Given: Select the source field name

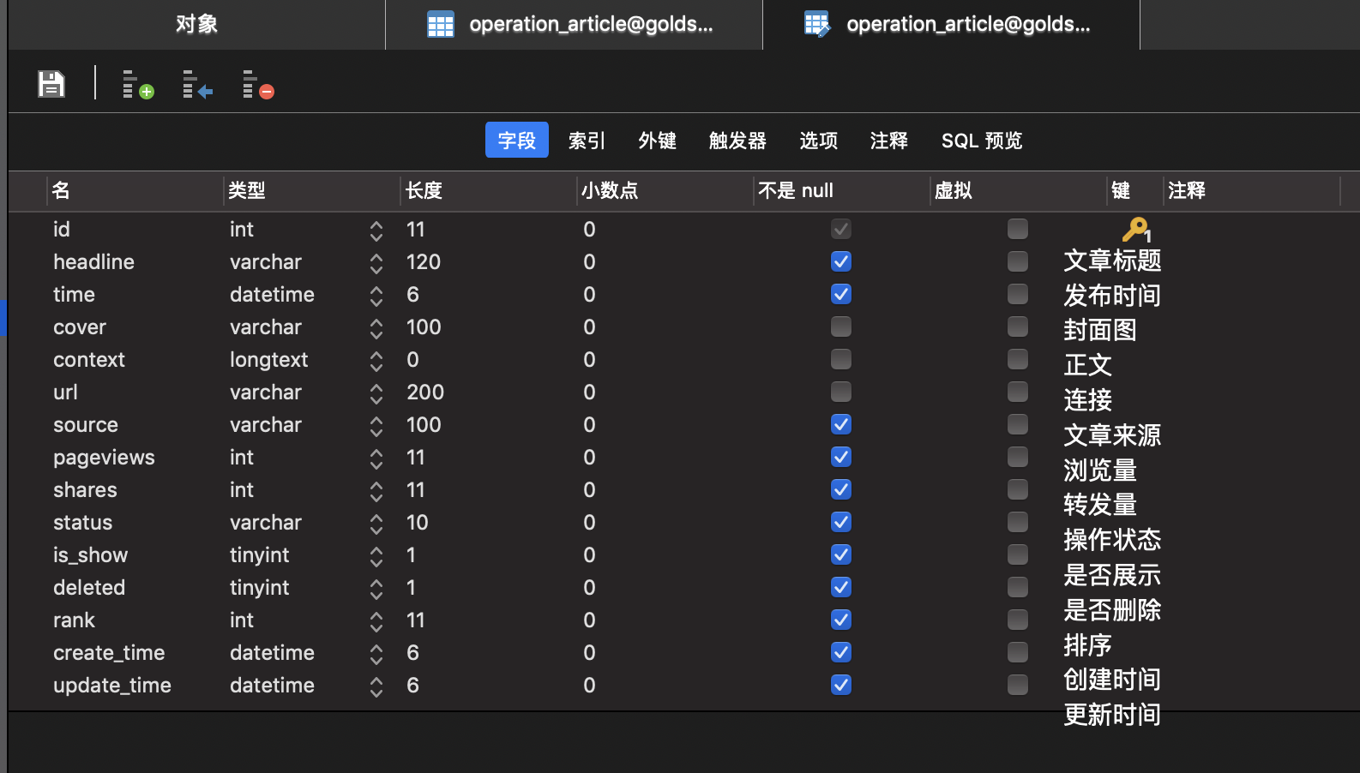Looking at the screenshot, I should click(x=86, y=424).
